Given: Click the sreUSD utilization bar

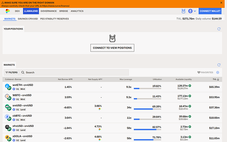Looking at the screenshot, I should pyautogui.click(x=148, y=109).
